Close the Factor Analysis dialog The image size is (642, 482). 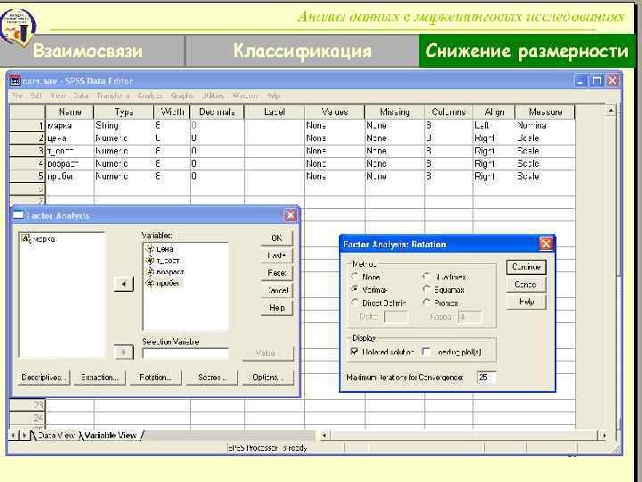291,215
